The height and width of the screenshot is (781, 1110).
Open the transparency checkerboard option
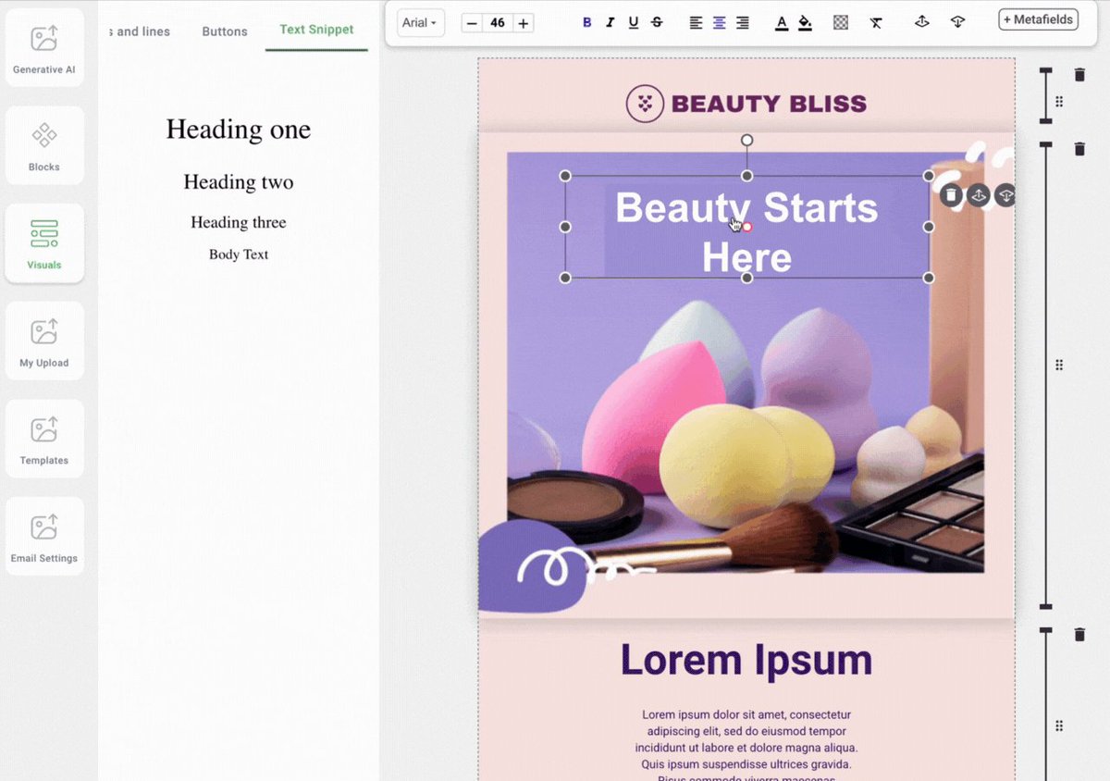click(x=841, y=23)
